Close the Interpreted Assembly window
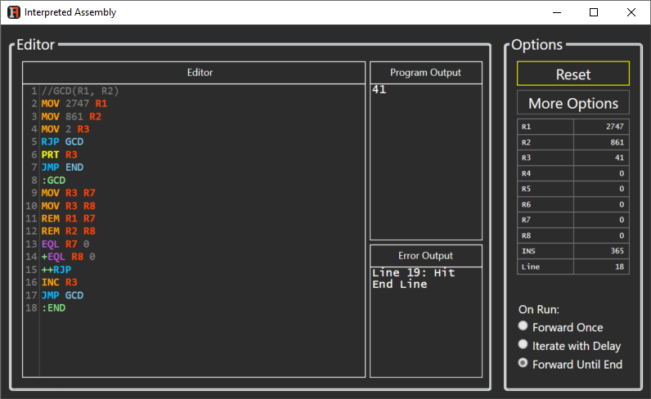The image size is (651, 399). point(631,12)
